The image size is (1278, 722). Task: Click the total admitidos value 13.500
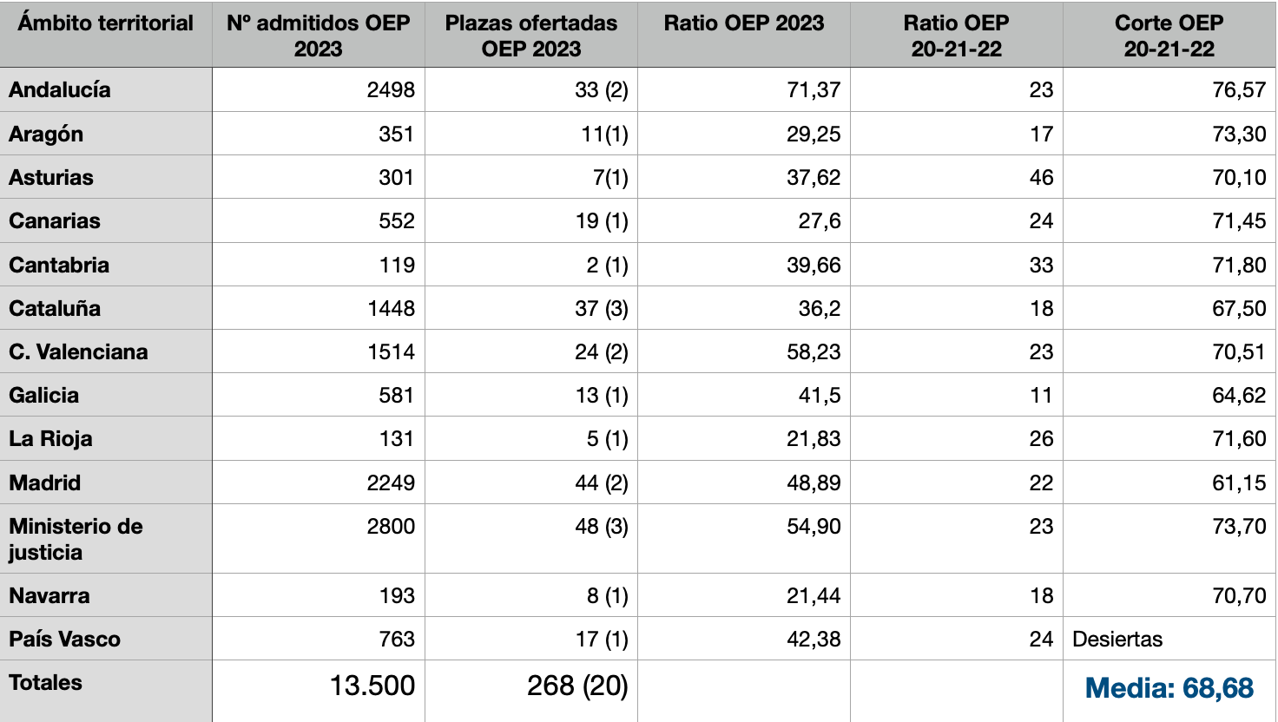coord(372,686)
